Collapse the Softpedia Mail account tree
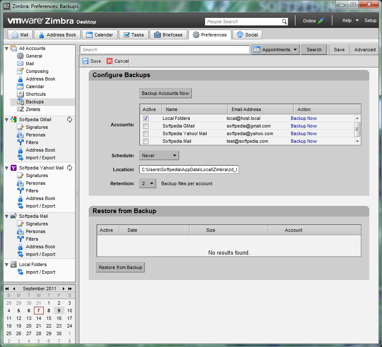 6,216
